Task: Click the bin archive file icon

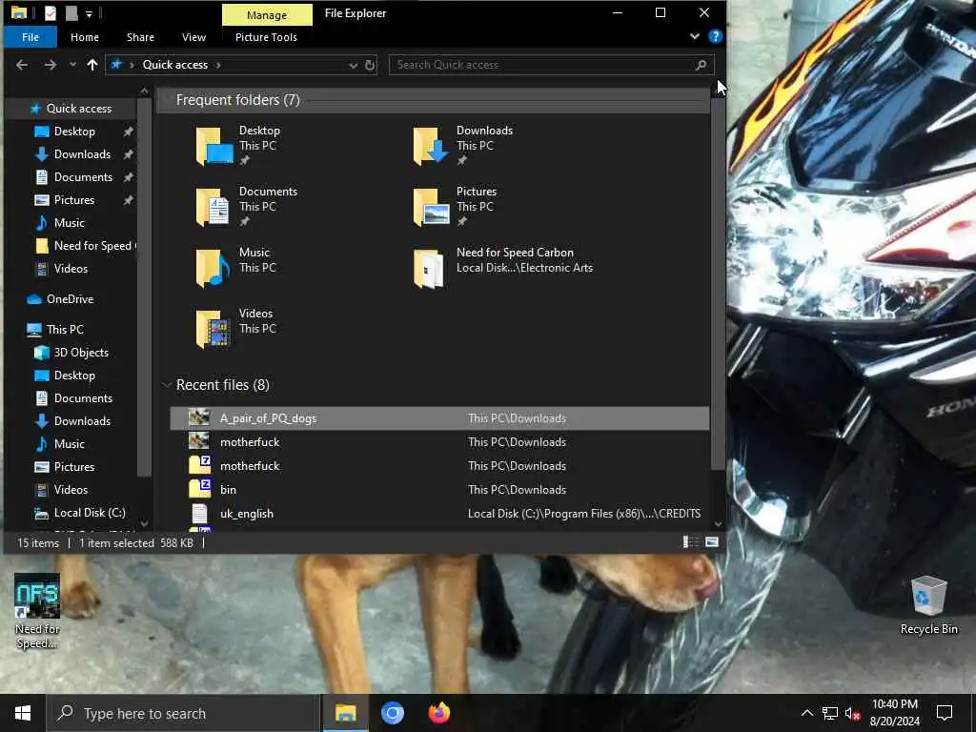Action: (x=200, y=489)
